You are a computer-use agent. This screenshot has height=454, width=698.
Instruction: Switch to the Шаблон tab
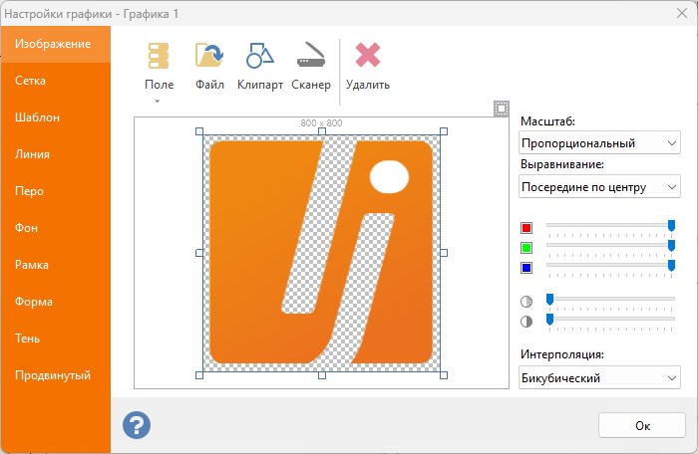pos(55,117)
